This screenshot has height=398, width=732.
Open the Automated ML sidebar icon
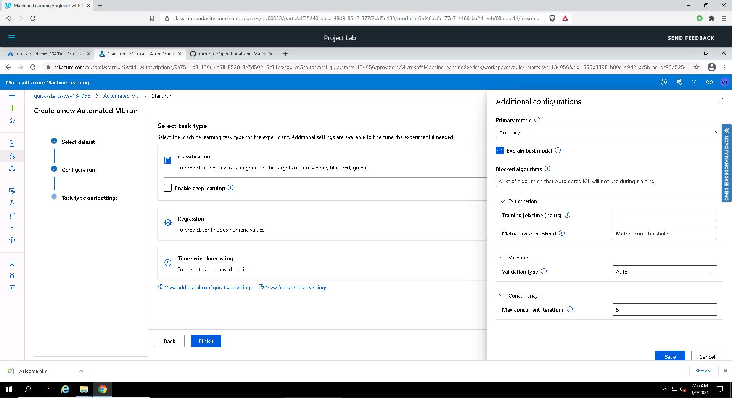click(12, 156)
